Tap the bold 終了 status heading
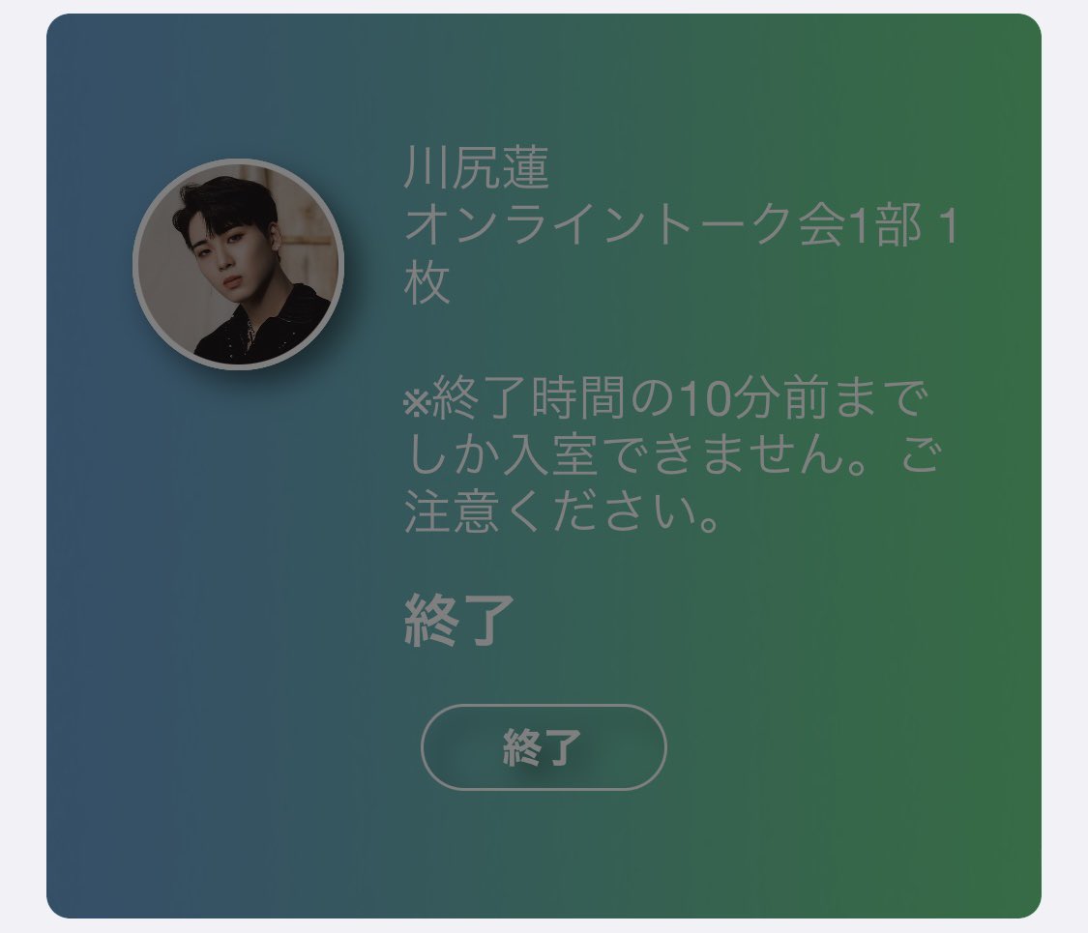Image resolution: width=1088 pixels, height=933 pixels. 459,621
